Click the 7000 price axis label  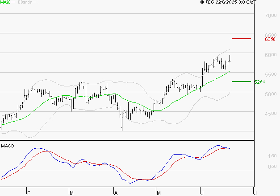271,16
